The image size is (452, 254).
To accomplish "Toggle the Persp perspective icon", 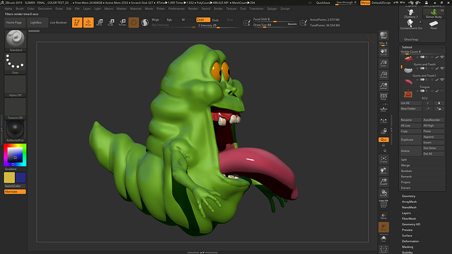I will 383,96.
